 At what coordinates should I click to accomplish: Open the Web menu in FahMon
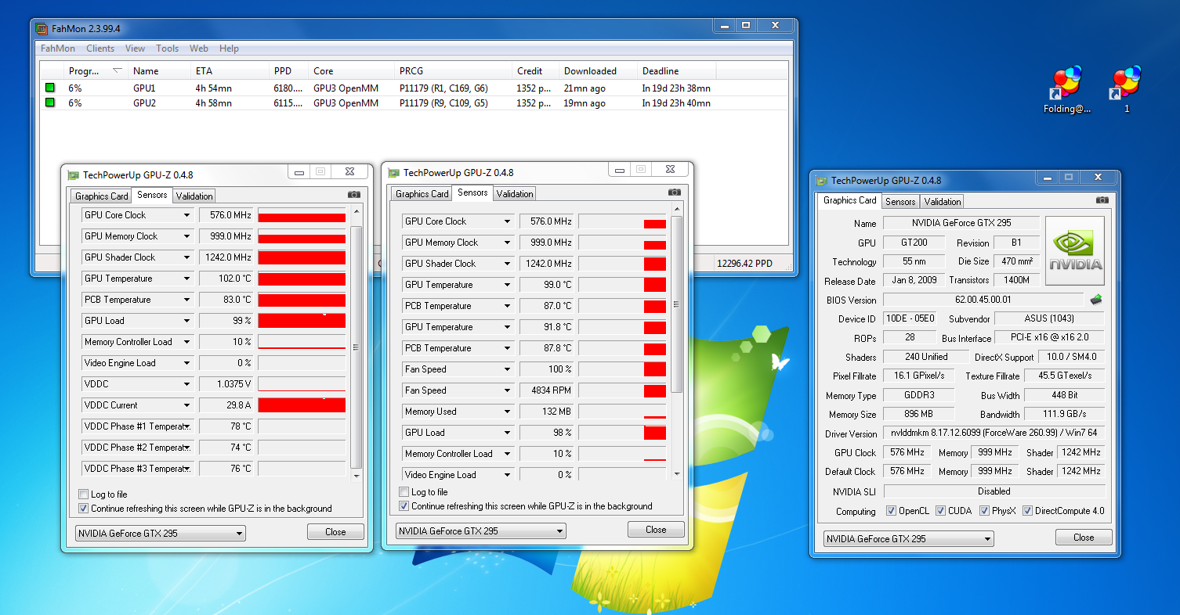coord(199,49)
